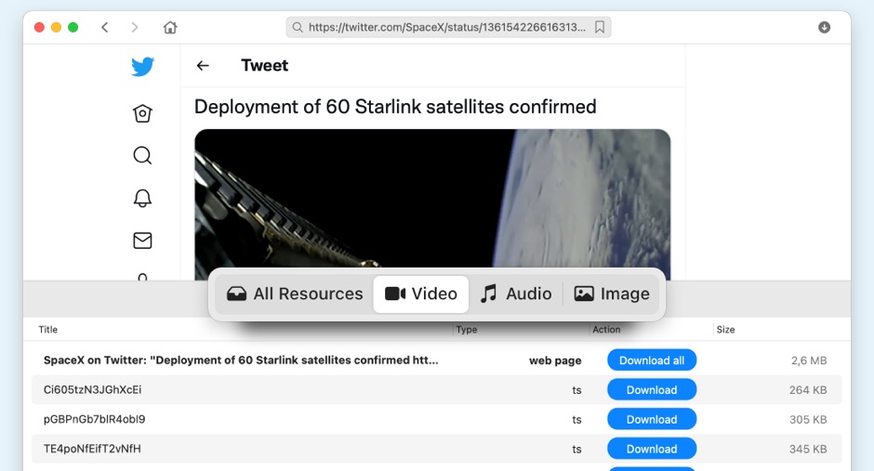The width and height of the screenshot is (874, 471).
Task: Open Twitter Home from sidebar icon
Action: click(142, 113)
